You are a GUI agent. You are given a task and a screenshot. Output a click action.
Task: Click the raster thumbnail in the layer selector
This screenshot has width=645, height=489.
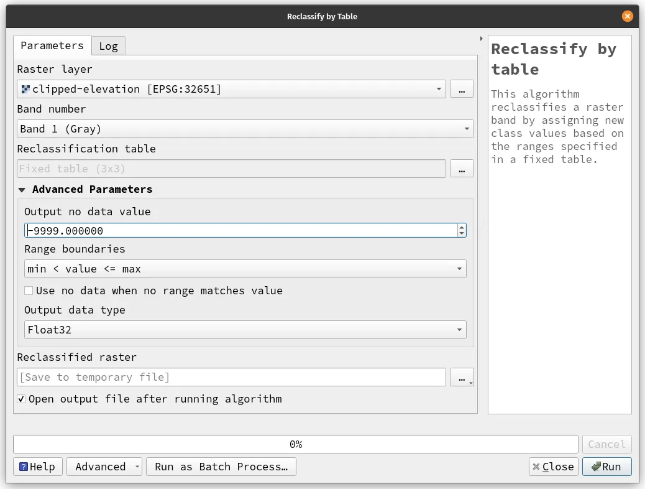26,89
